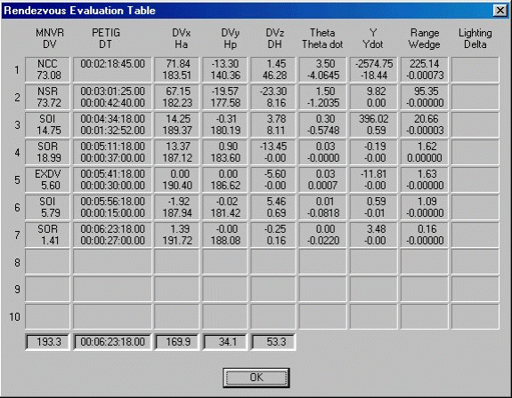The height and width of the screenshot is (398, 512).
Task: Click Theta cell showing 3.50 and -4.0645
Action: (322, 69)
